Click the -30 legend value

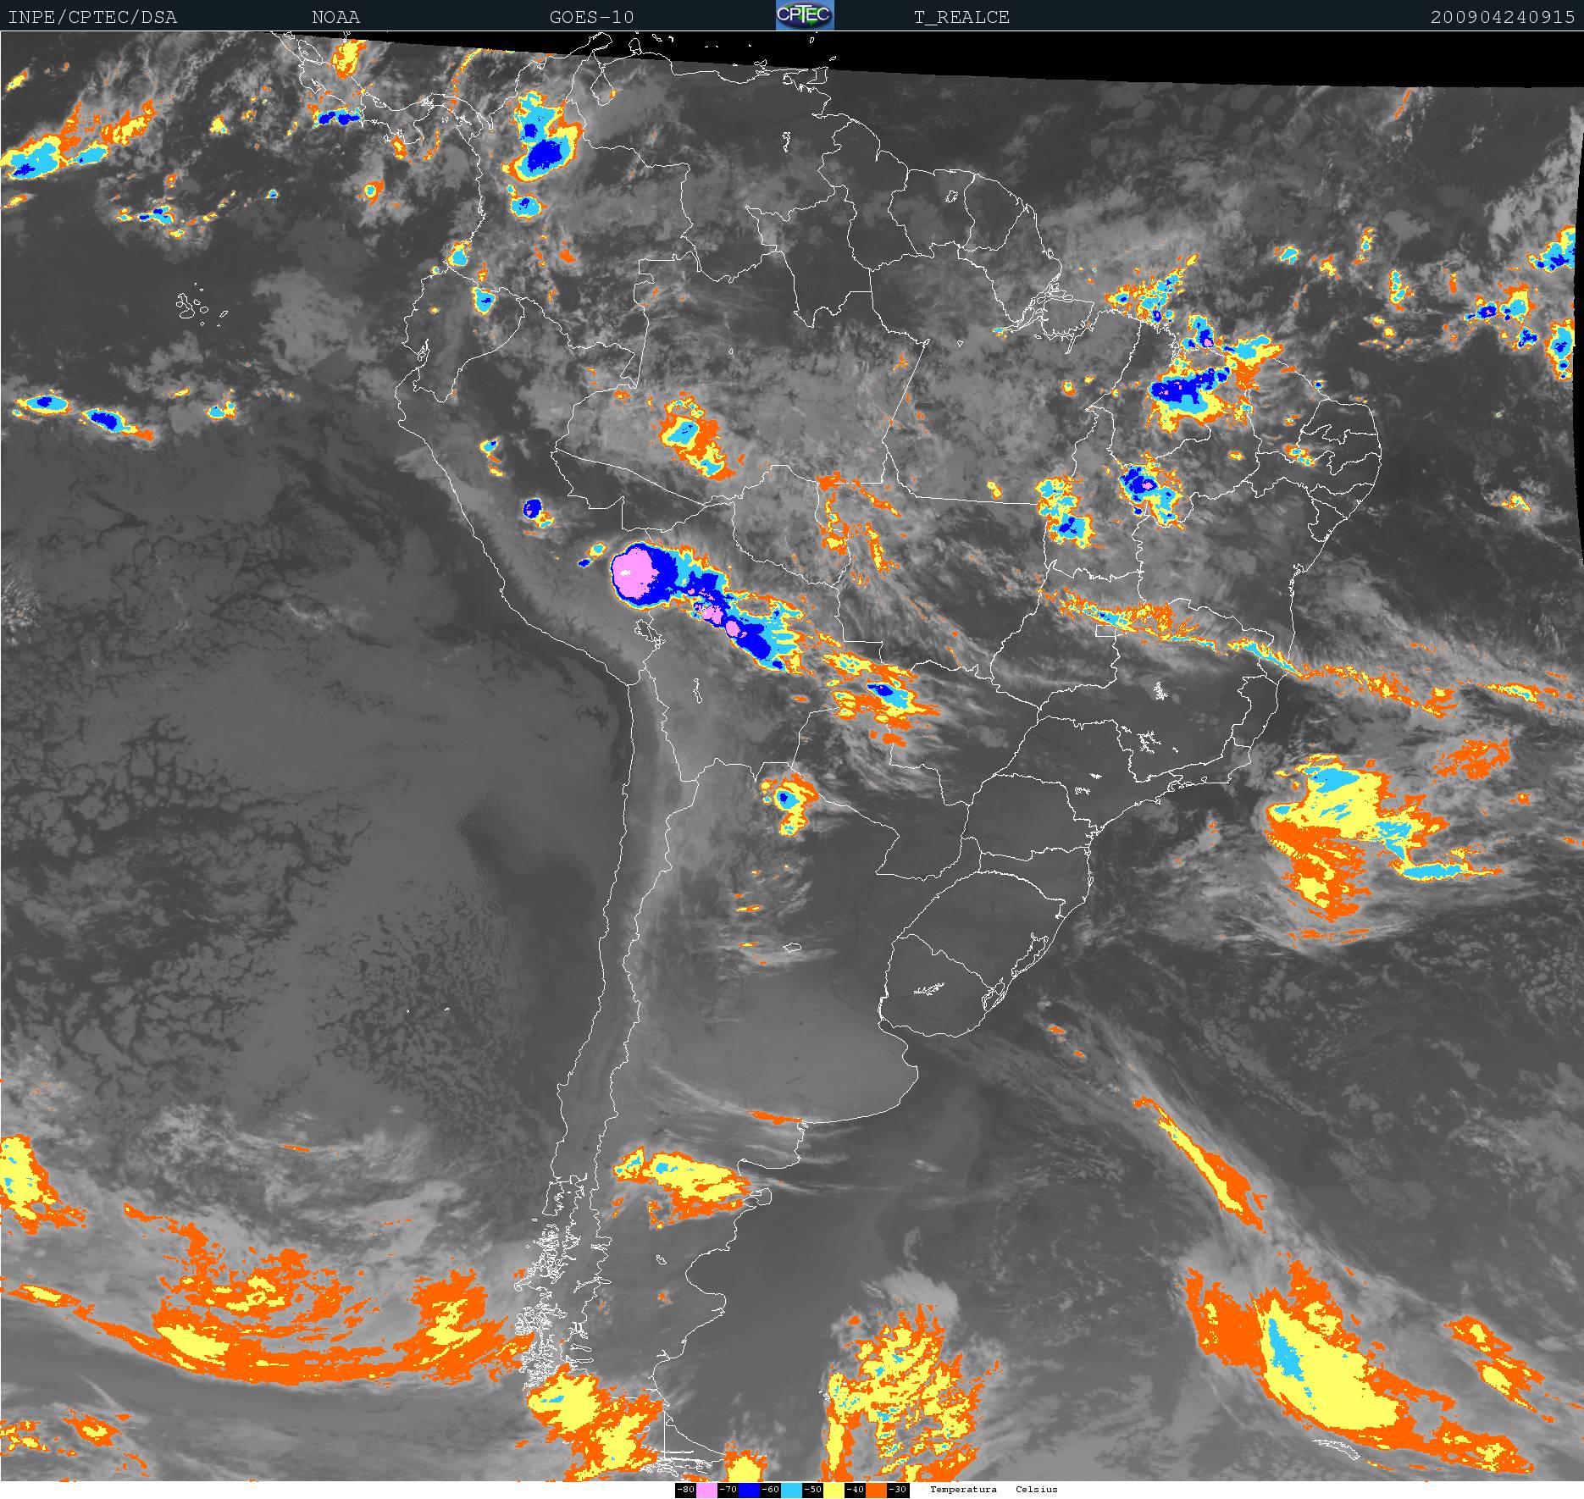click(898, 1490)
